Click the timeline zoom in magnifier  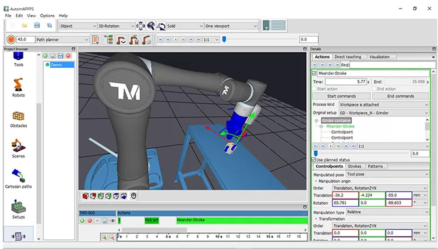coord(104,237)
